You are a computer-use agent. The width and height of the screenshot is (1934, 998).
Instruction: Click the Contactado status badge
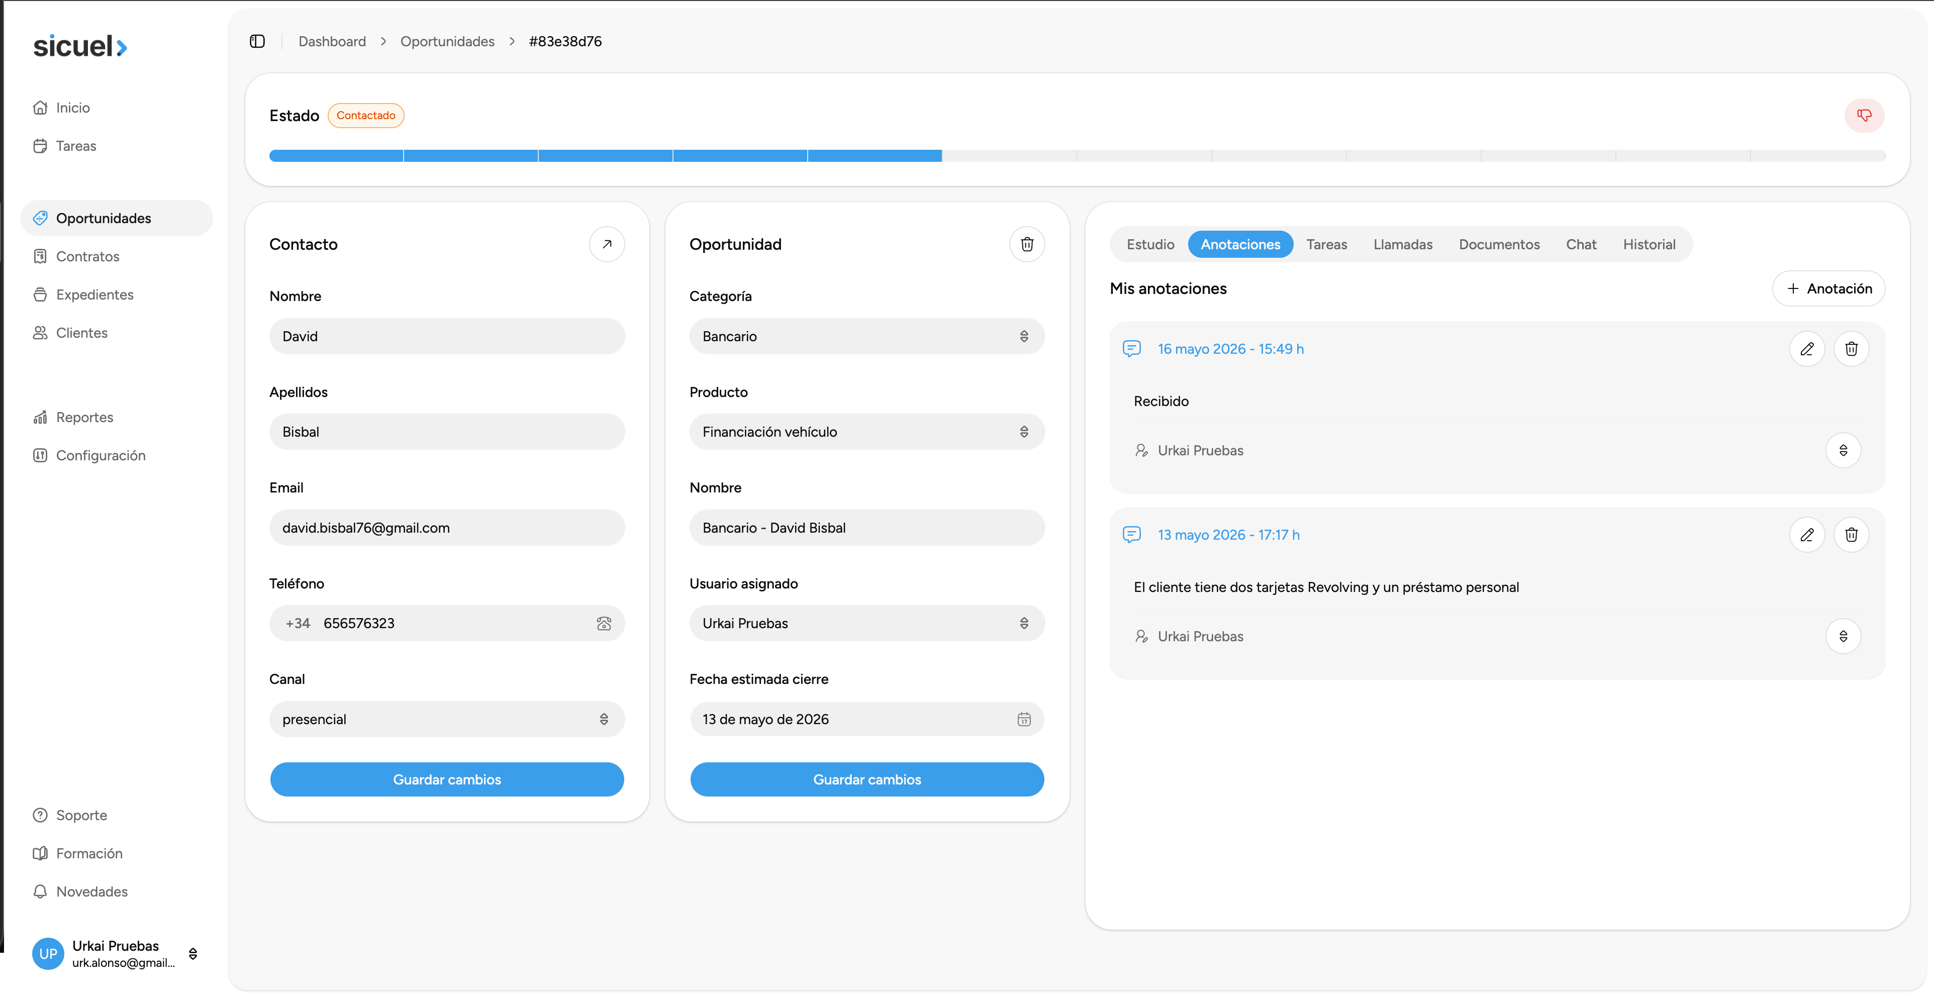point(365,116)
